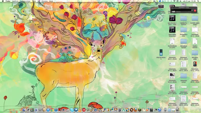Select the iPod di Marco desktop icon
This screenshot has width=201, height=113.
[x=161, y=52]
